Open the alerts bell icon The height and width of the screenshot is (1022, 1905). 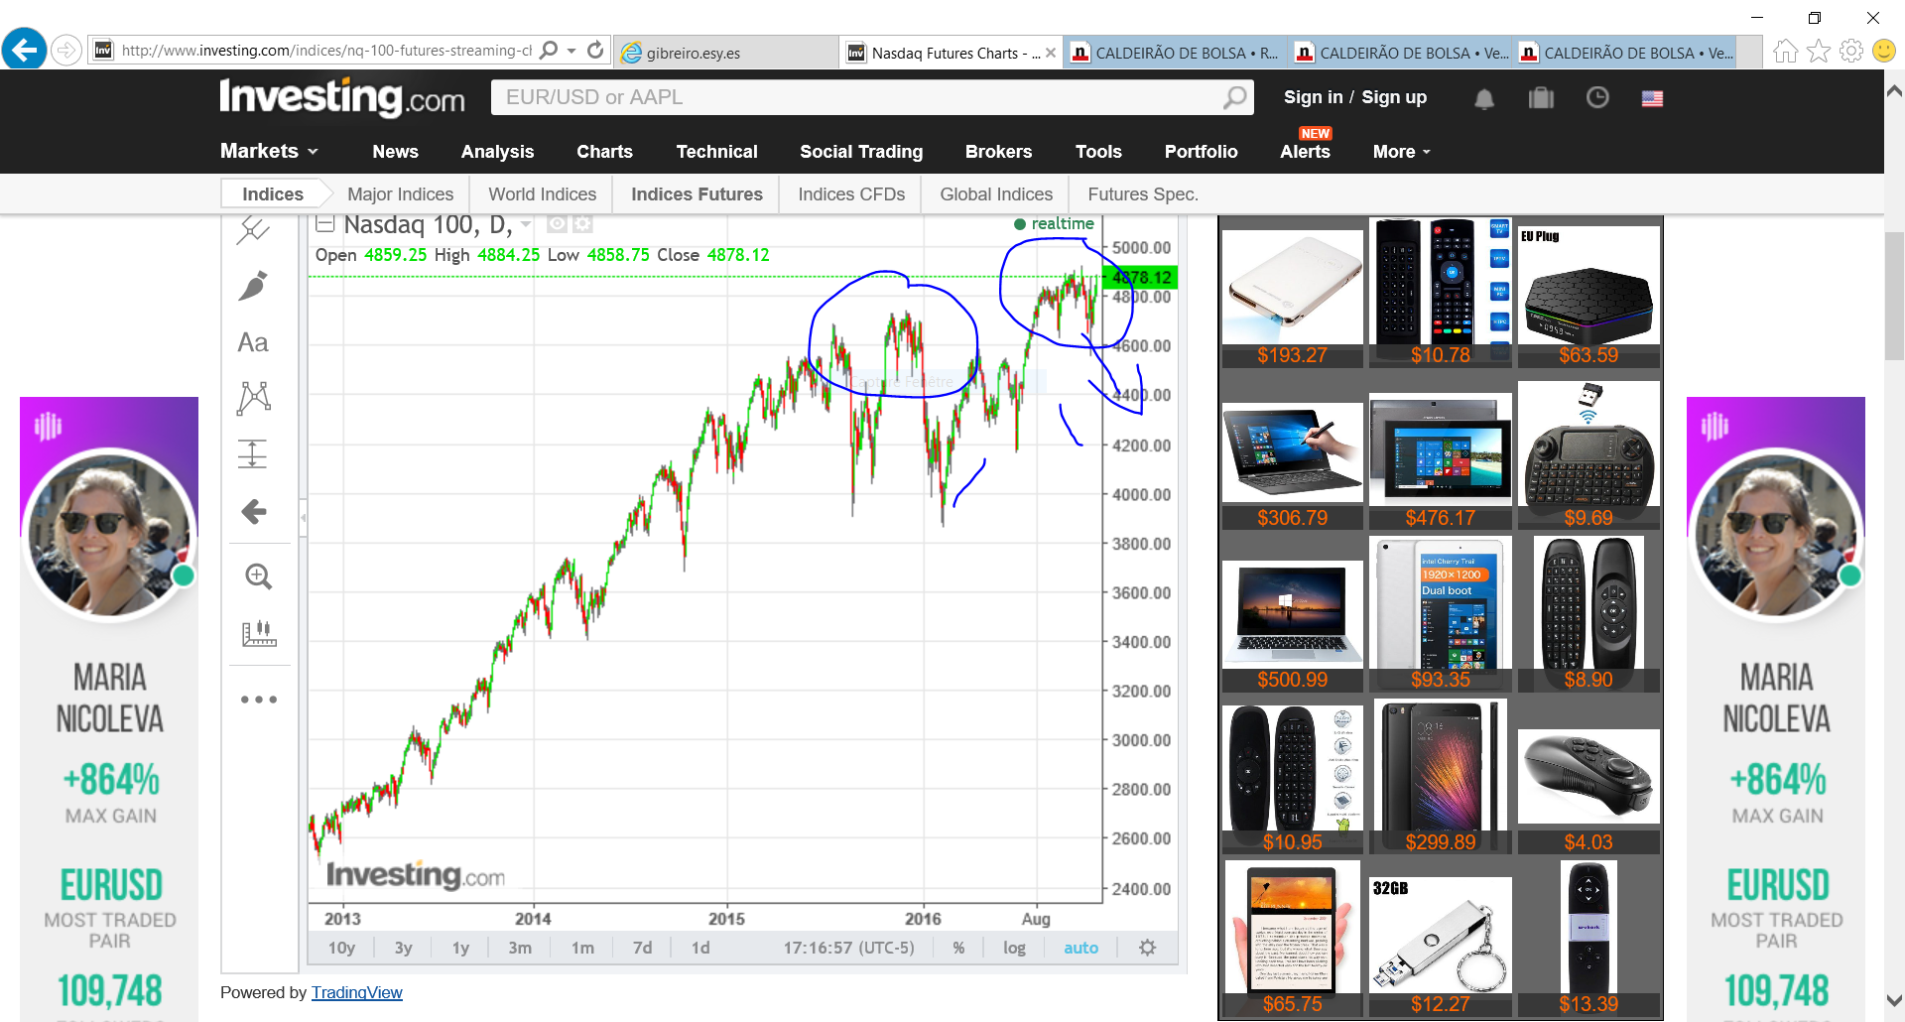(x=1484, y=98)
